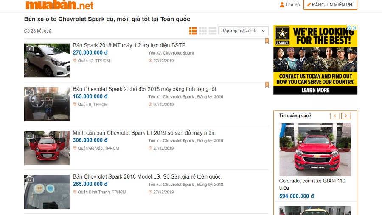Click location Quận 12, TPHCM
The width and height of the screenshot is (382, 215).
pos(94,61)
